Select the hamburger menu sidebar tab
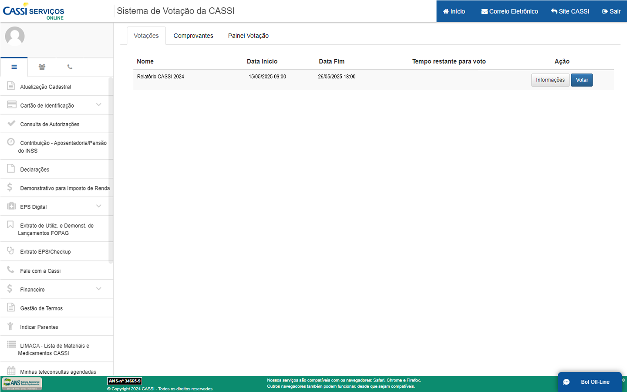 pos(14,67)
